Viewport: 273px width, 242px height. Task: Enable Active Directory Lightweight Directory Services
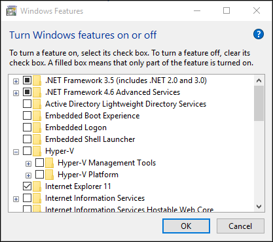[27, 103]
